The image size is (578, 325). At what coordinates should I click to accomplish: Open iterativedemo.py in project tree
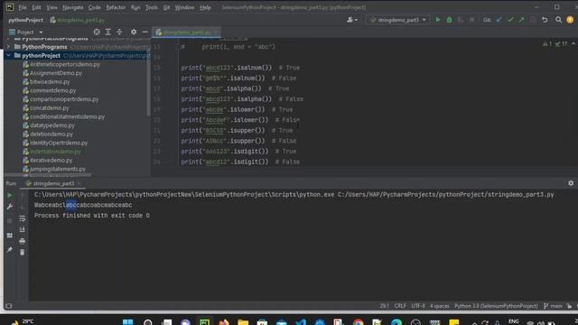click(51, 161)
